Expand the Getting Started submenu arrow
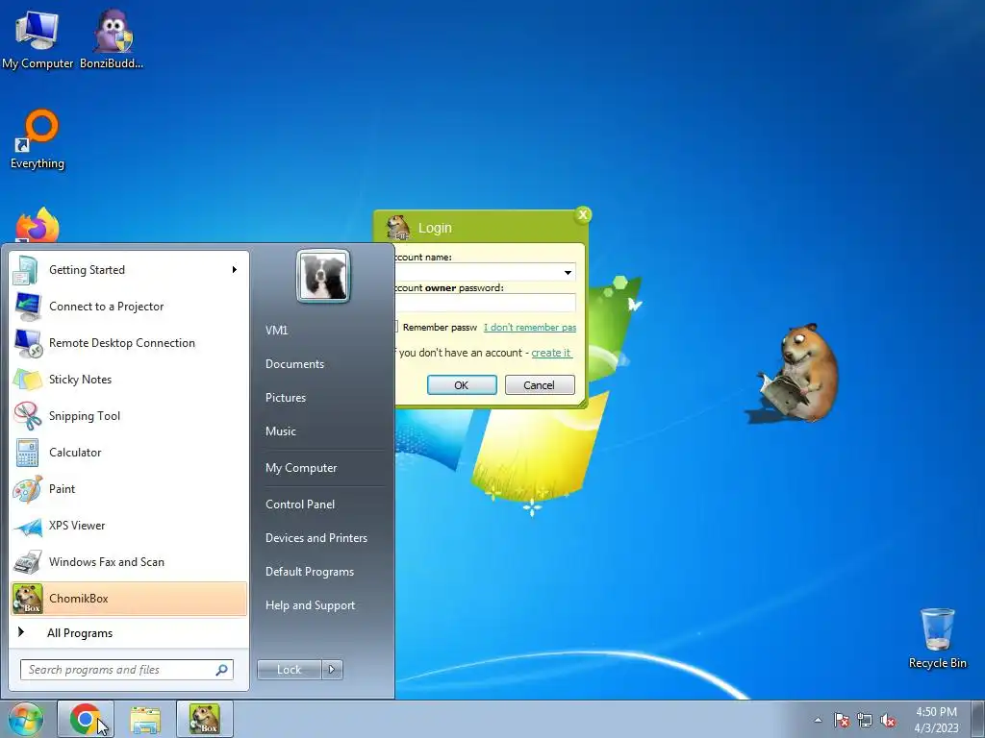The image size is (985, 738). 235,270
